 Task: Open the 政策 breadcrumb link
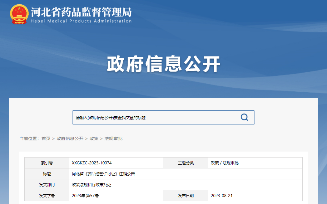(94, 138)
